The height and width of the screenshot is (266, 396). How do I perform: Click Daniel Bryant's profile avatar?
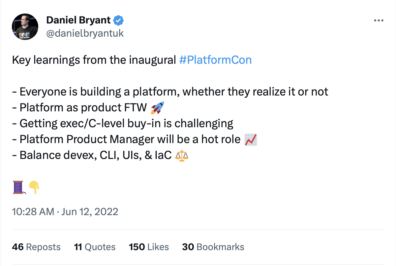pyautogui.click(x=25, y=26)
